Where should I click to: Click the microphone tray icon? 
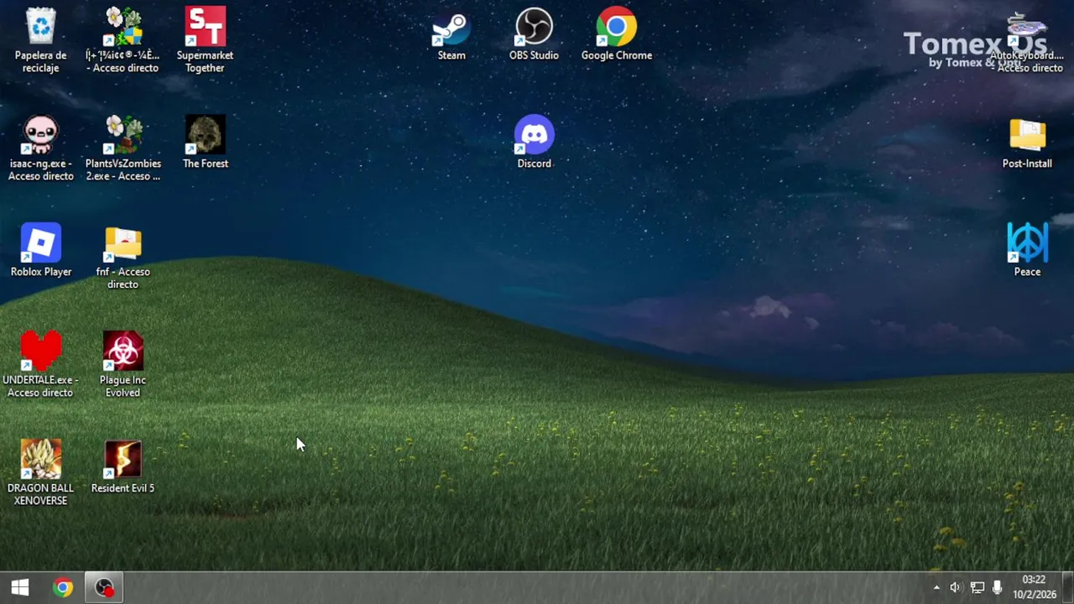coord(997,588)
